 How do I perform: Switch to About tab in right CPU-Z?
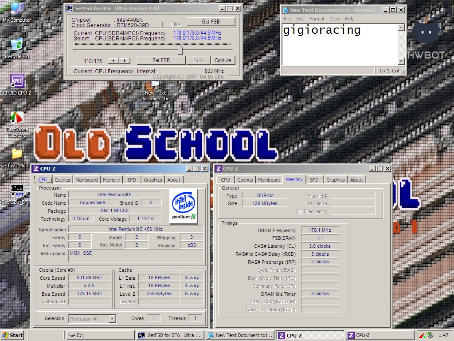(356, 180)
